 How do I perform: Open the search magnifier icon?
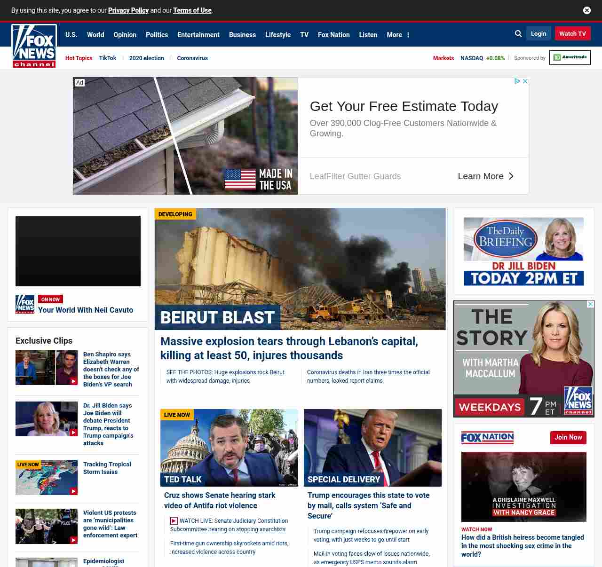point(518,34)
